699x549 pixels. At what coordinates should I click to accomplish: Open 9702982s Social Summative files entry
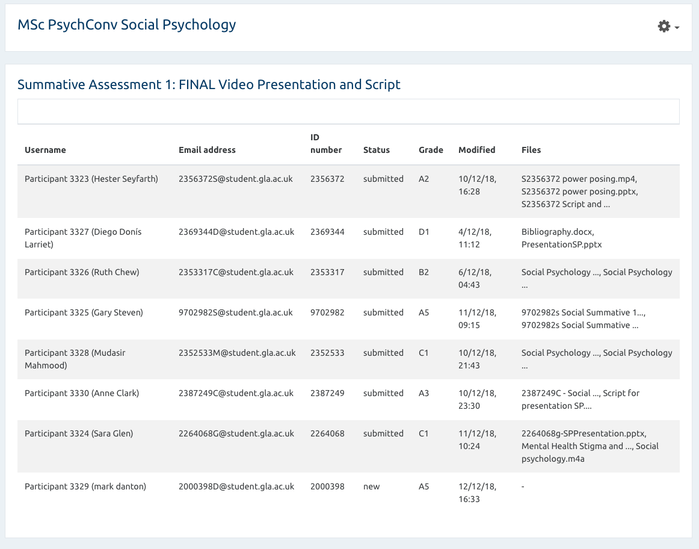tap(584, 319)
